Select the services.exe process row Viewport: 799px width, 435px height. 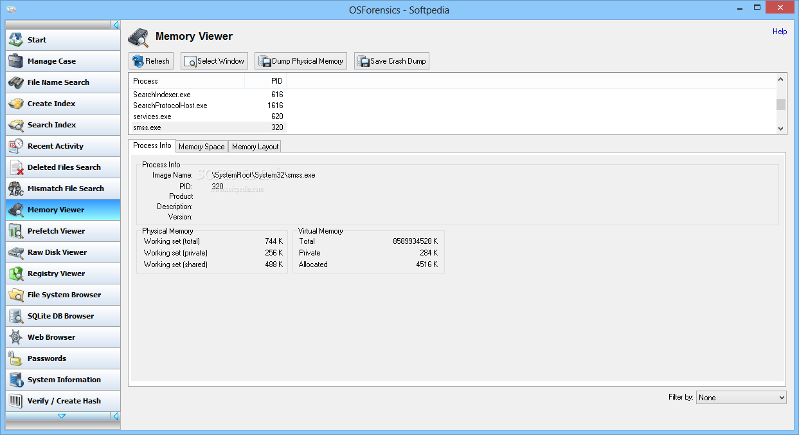[x=208, y=116]
